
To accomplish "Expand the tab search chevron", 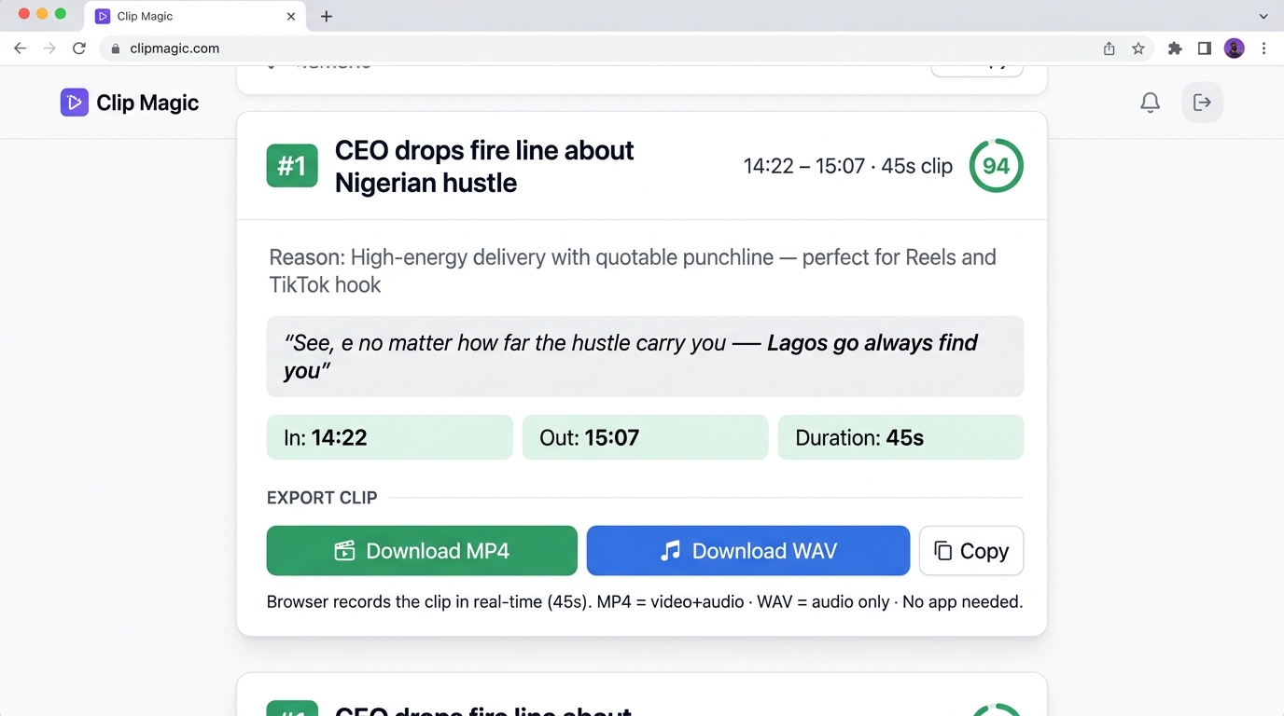I will [1264, 17].
